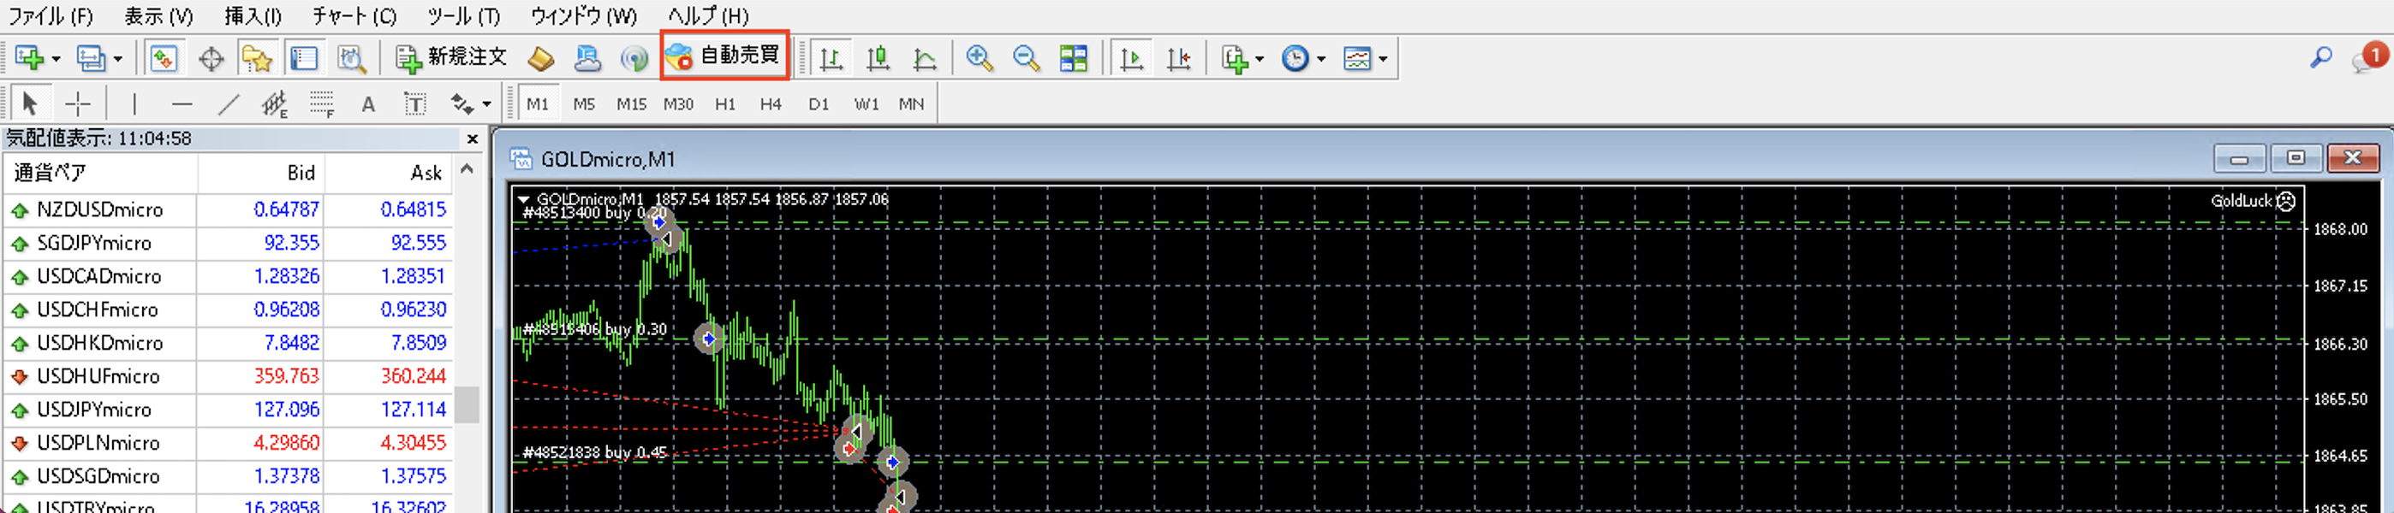The image size is (2394, 513).
Task: Toggle chart shift icon
Action: [x=1178, y=58]
